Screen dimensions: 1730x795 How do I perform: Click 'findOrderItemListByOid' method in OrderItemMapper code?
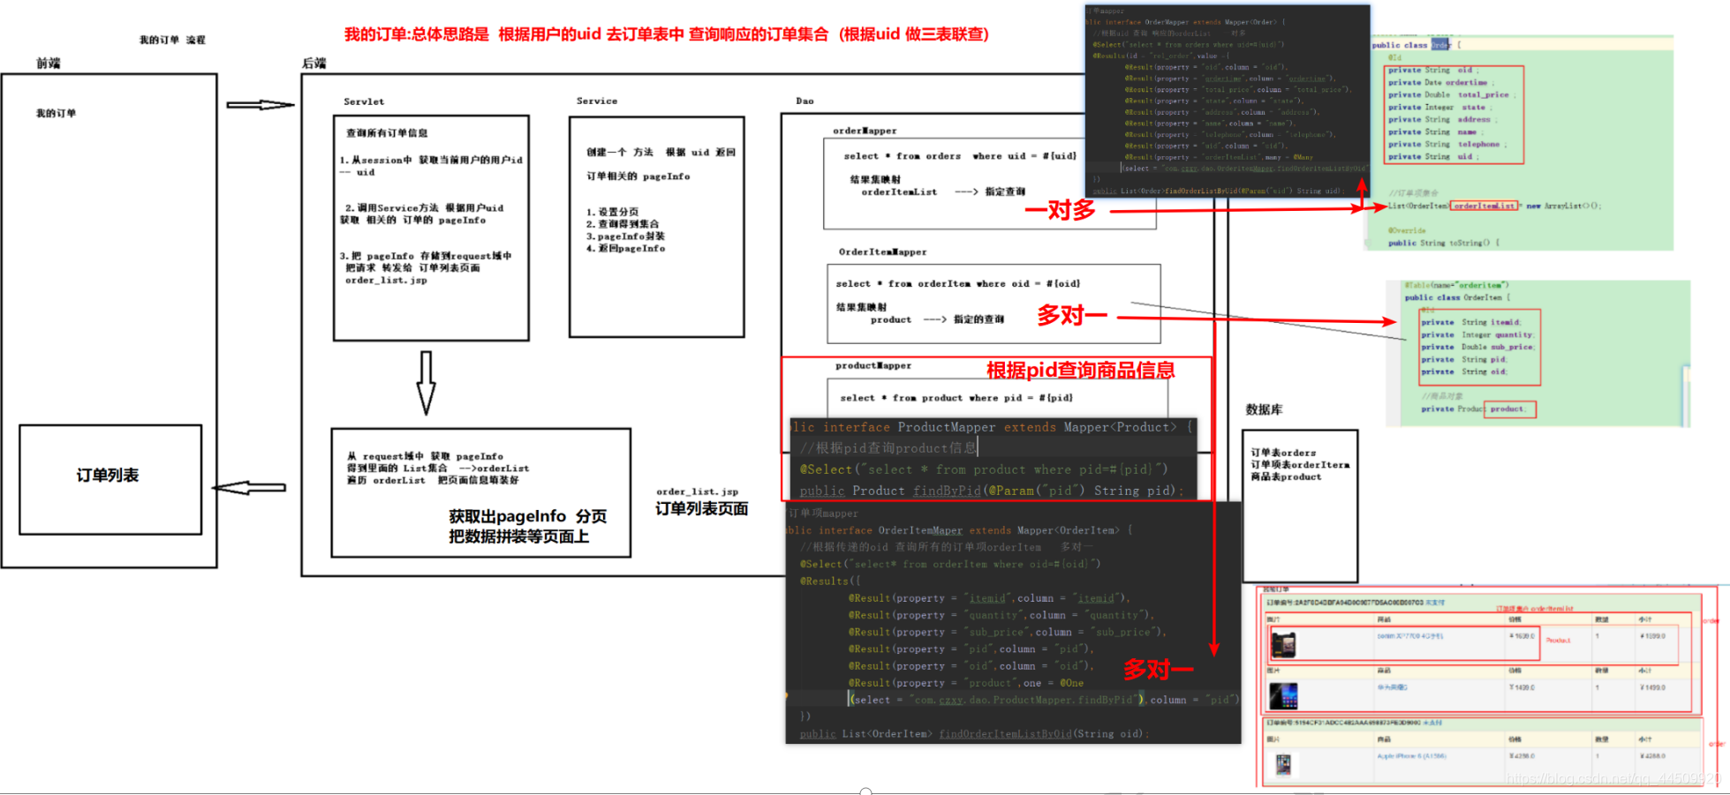(x=1005, y=734)
